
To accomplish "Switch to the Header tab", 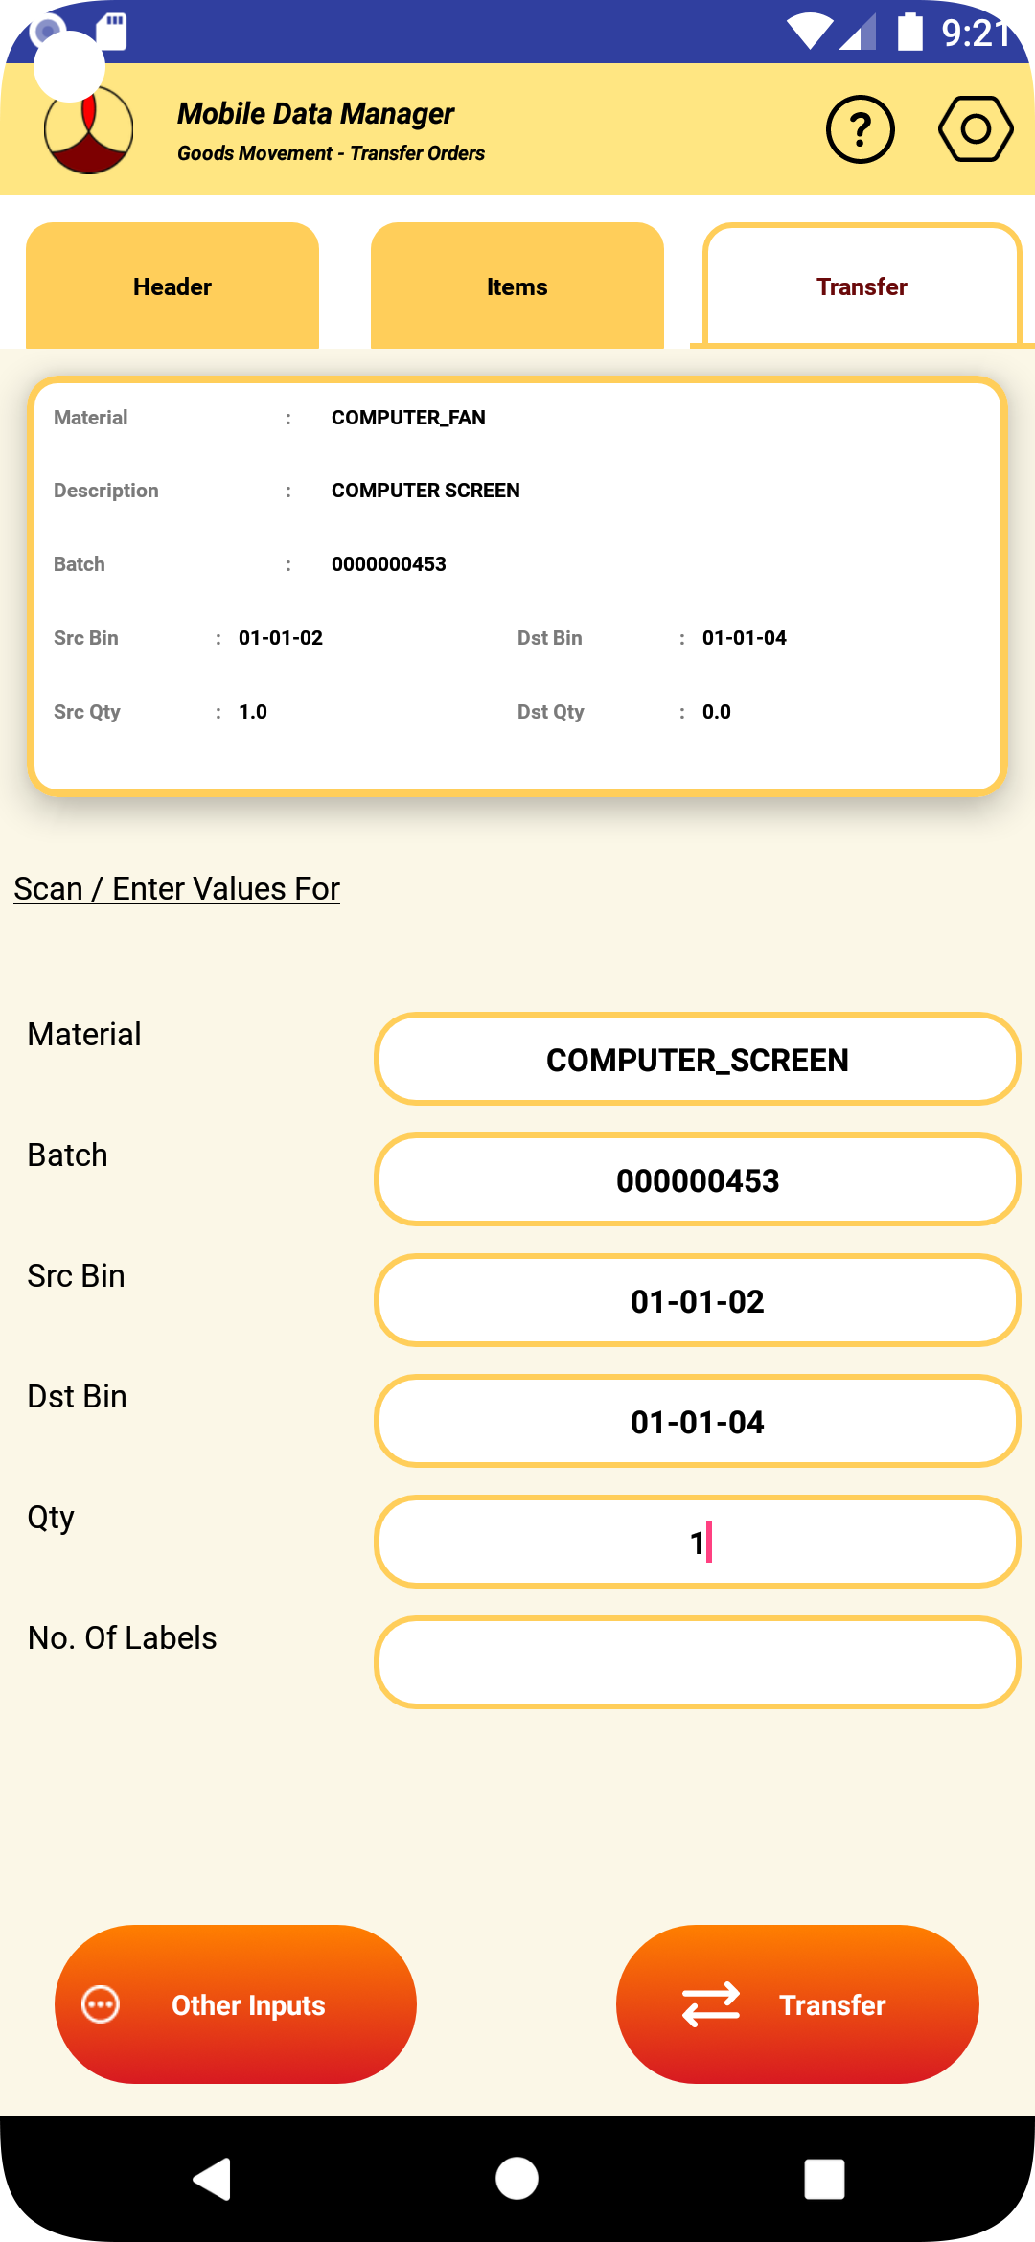I will click(x=172, y=286).
